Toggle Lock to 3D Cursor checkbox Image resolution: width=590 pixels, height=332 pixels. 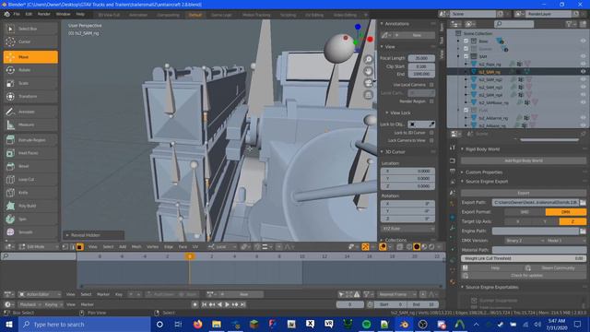[x=431, y=133]
